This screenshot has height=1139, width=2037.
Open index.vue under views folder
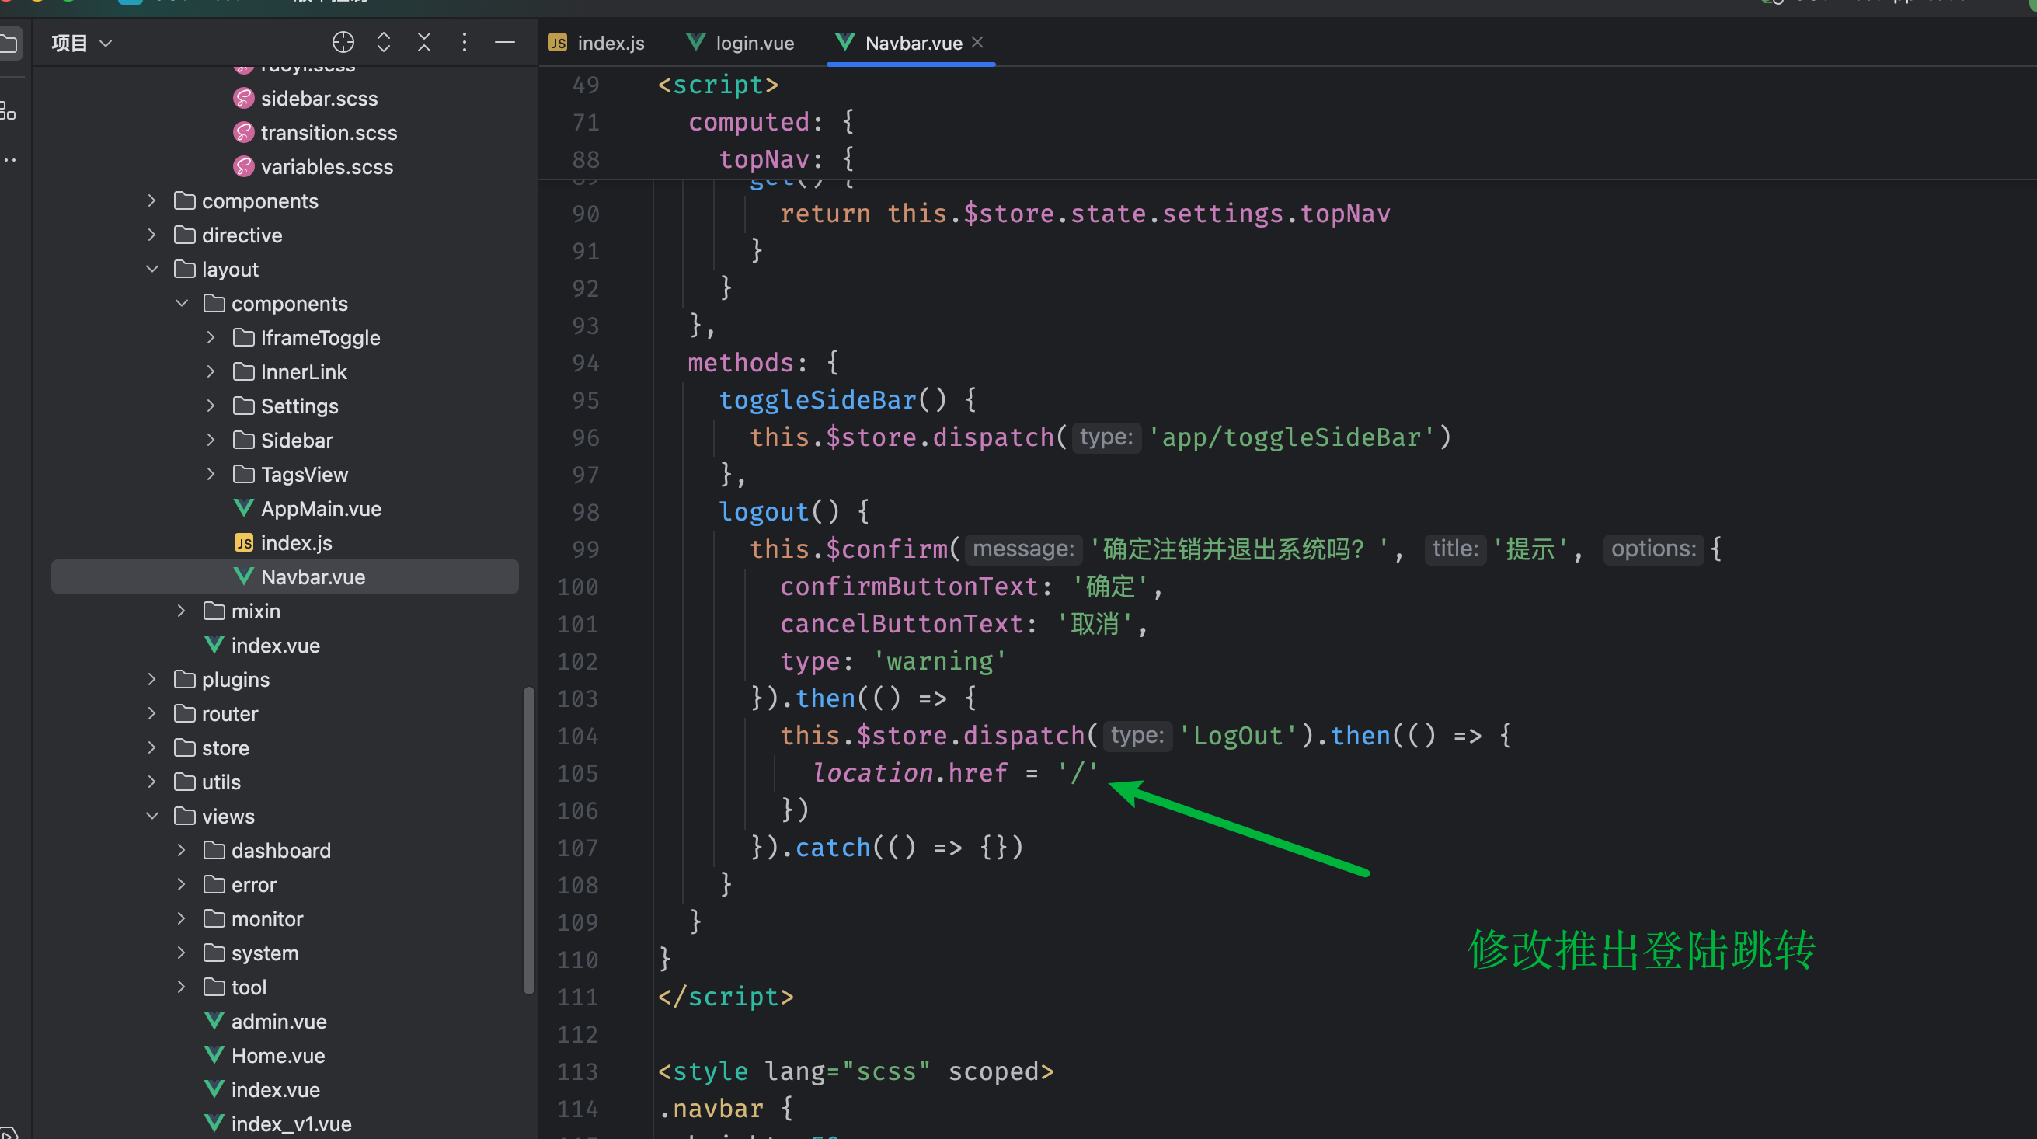coord(275,1089)
